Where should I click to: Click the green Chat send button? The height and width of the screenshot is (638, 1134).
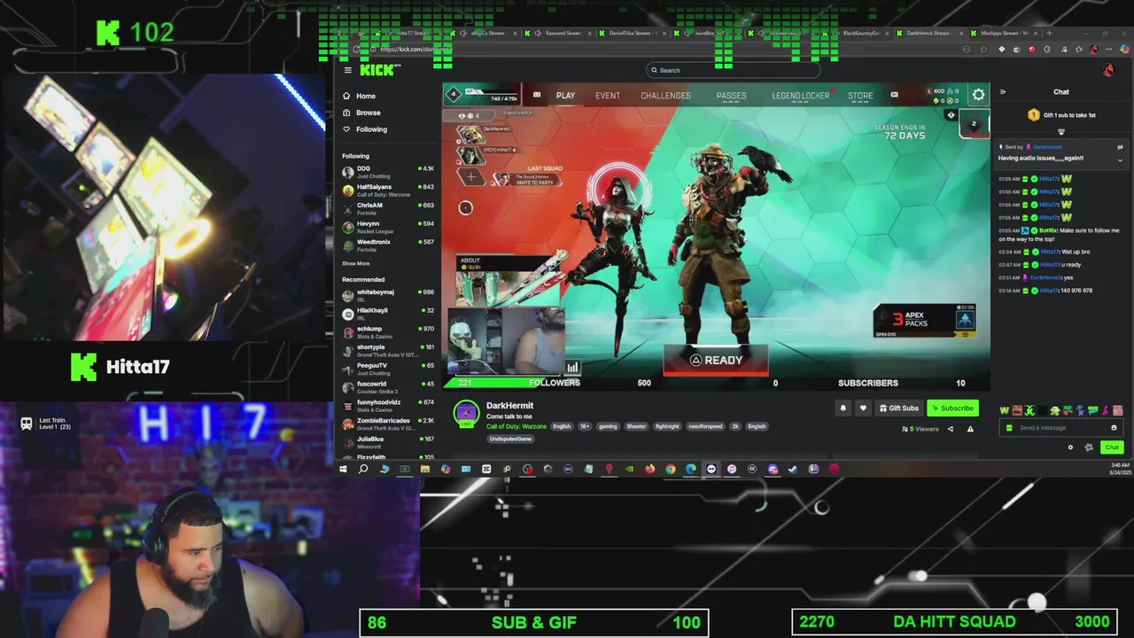(1112, 447)
